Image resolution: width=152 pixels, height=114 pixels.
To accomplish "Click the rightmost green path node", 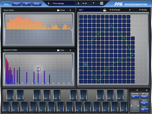I will tap(133, 55).
